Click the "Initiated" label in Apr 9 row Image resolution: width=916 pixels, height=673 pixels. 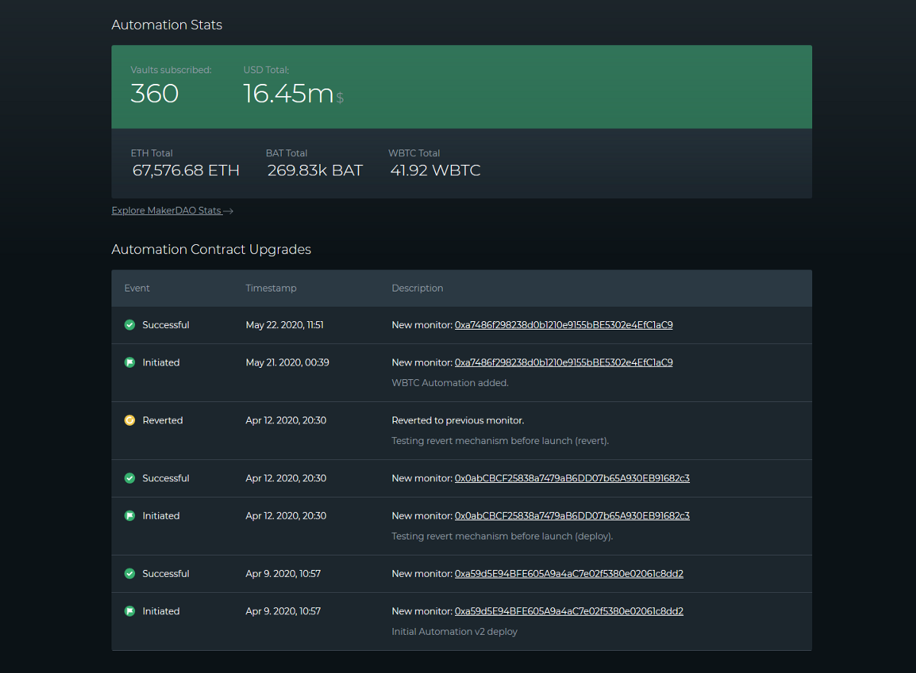(x=161, y=611)
